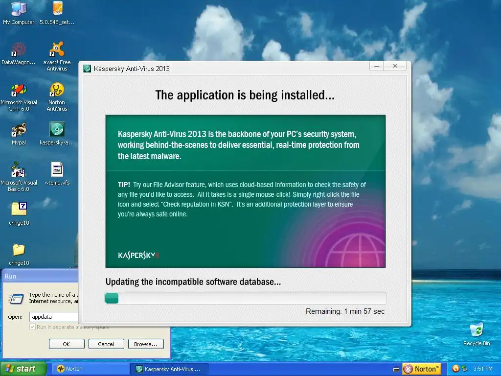
Task: Click the installation progress bar
Action: coord(246,298)
